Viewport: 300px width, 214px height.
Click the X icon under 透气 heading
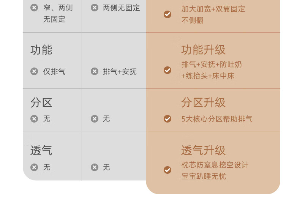pos(34,167)
